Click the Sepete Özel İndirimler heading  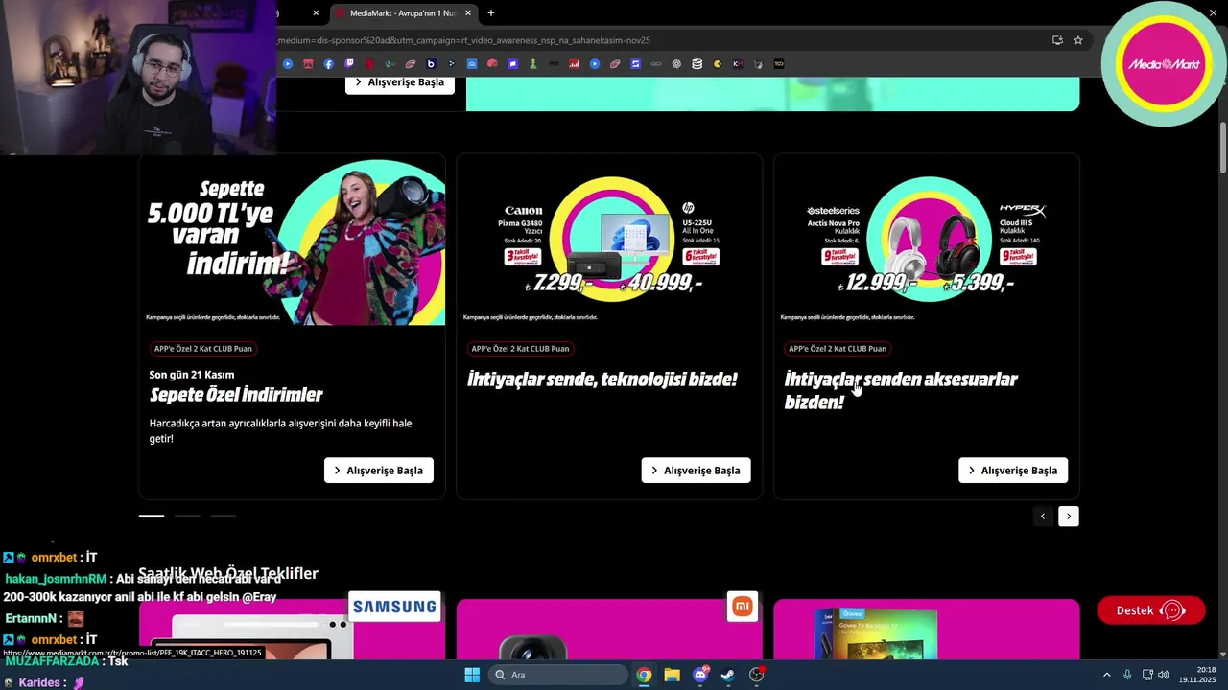click(x=236, y=395)
